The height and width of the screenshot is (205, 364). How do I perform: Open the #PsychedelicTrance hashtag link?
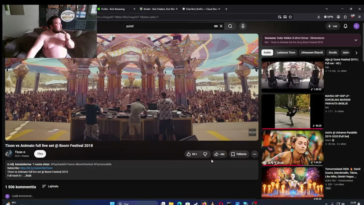pyautogui.click(x=63, y=164)
